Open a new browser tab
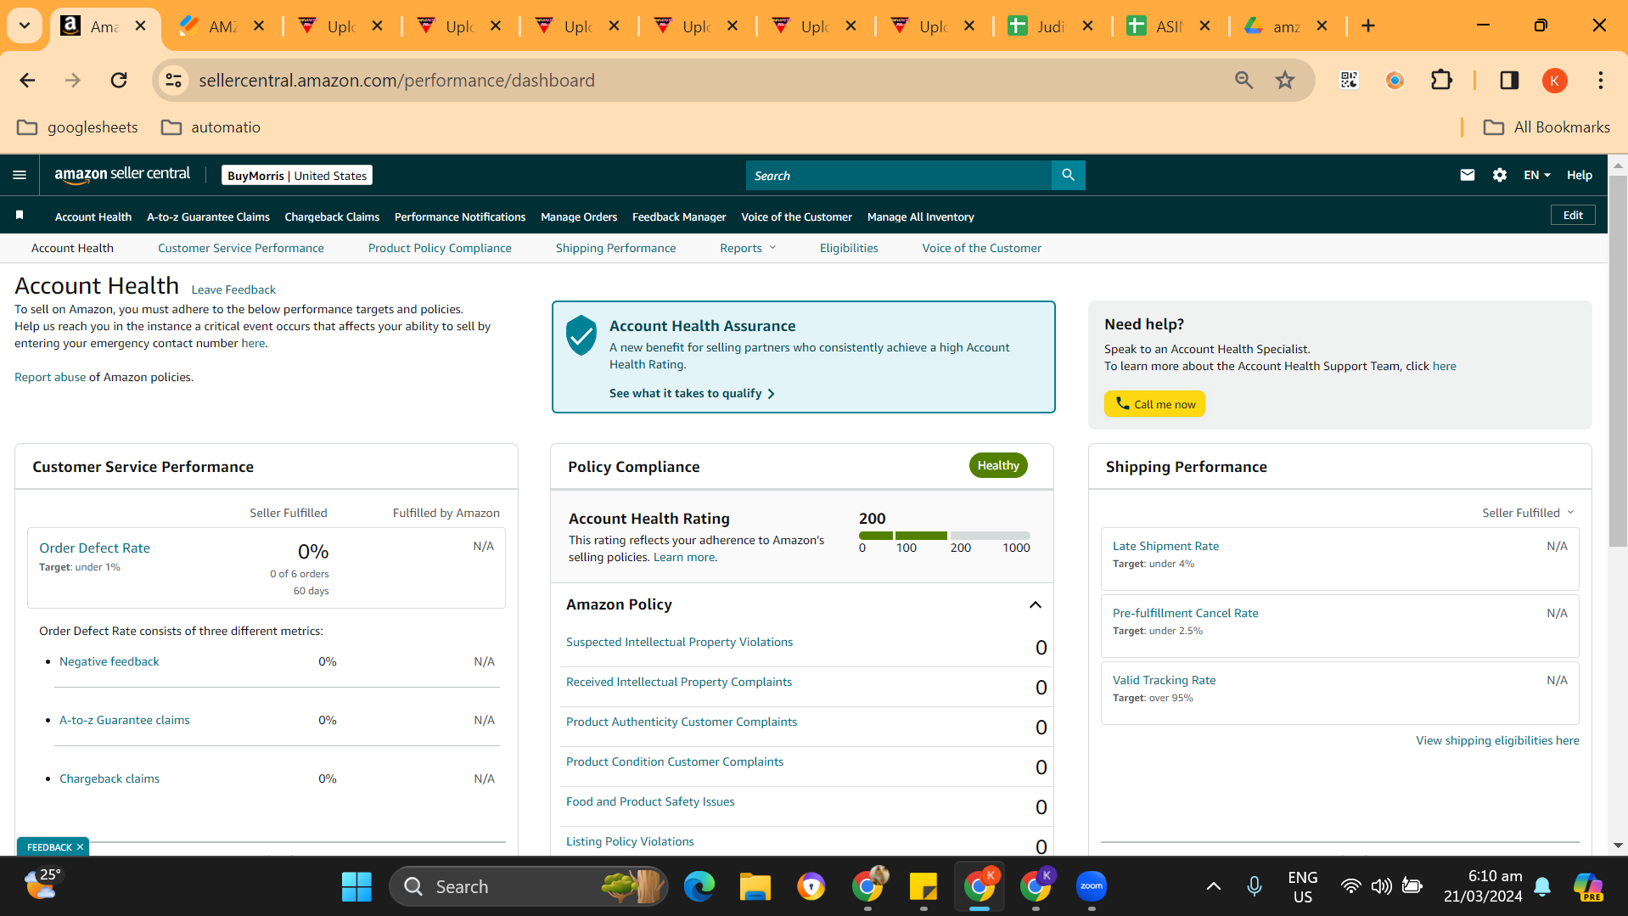The height and width of the screenshot is (916, 1628). pyautogui.click(x=1367, y=25)
